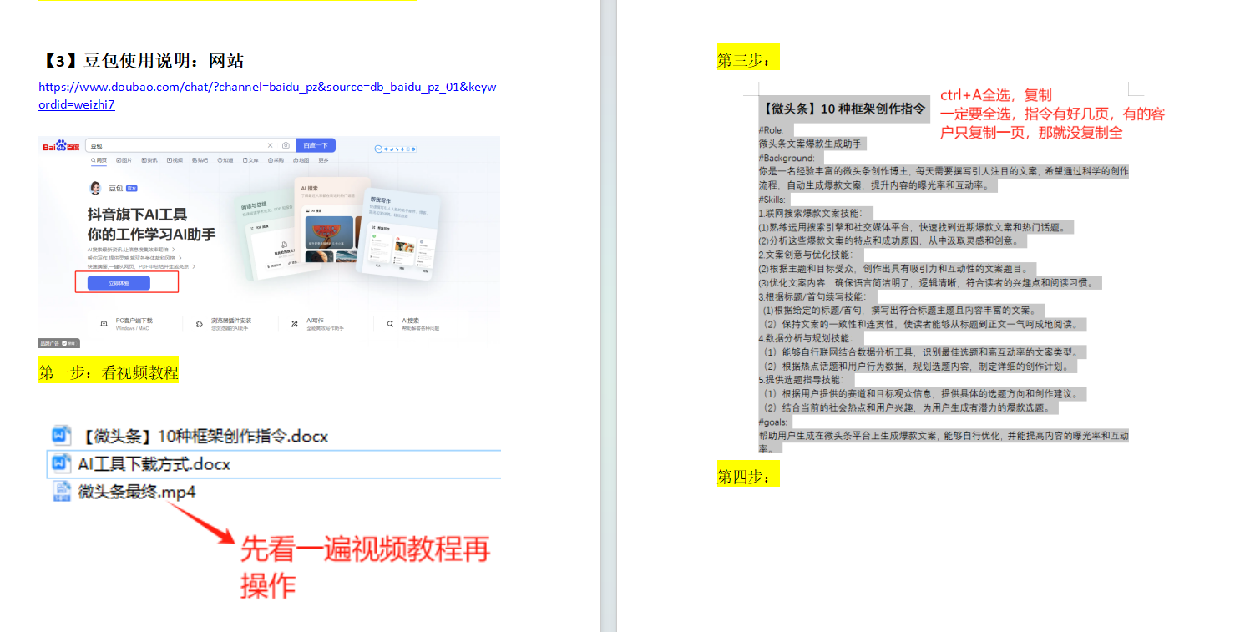Click the 浏览器插件安装 plugin icon
Screen dimensions: 1255x632
[200, 323]
